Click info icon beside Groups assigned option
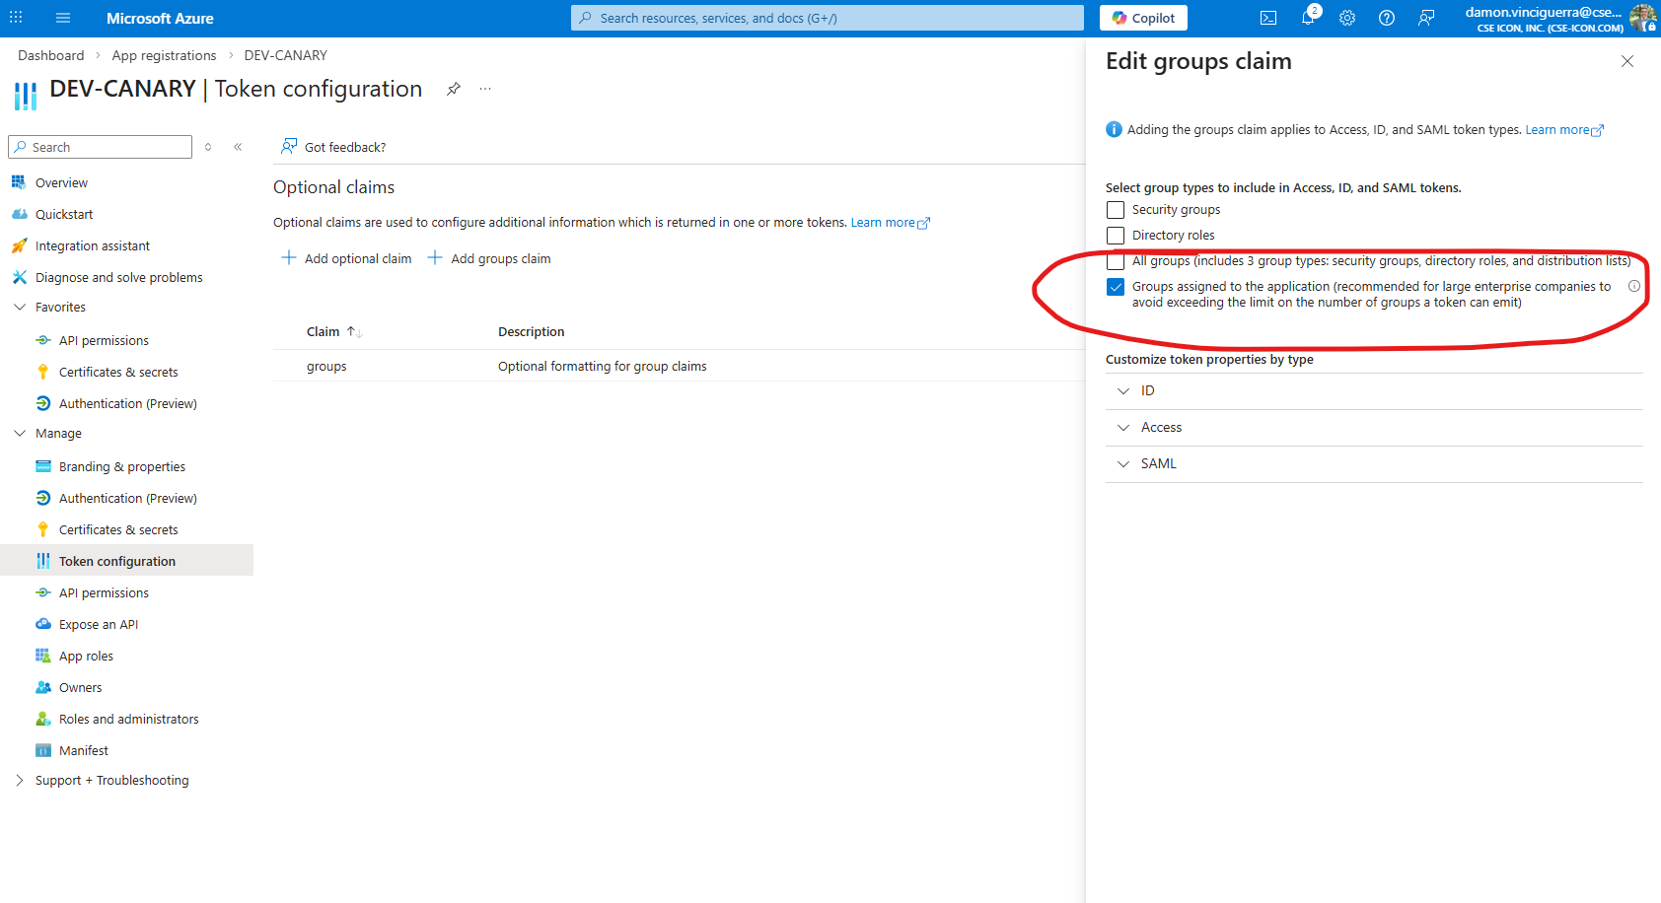The width and height of the screenshot is (1661, 903). pos(1634,286)
